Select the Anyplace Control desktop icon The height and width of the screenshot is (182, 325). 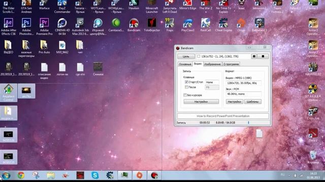click(x=9, y=93)
